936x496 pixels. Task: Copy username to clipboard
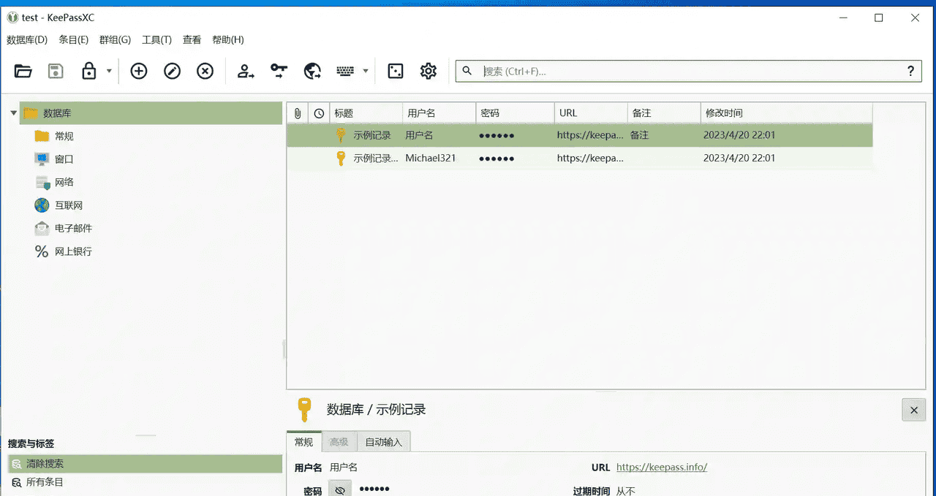click(x=245, y=71)
